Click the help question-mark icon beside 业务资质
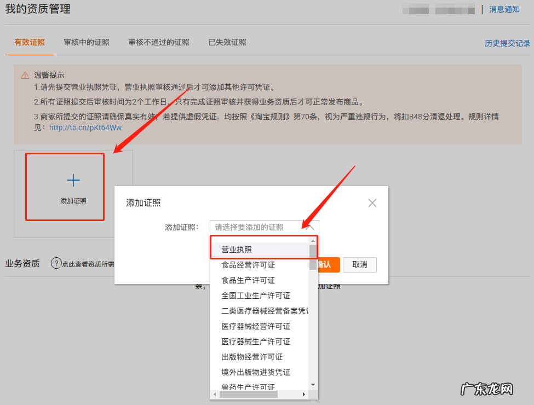This screenshot has width=534, height=405. pos(56,264)
